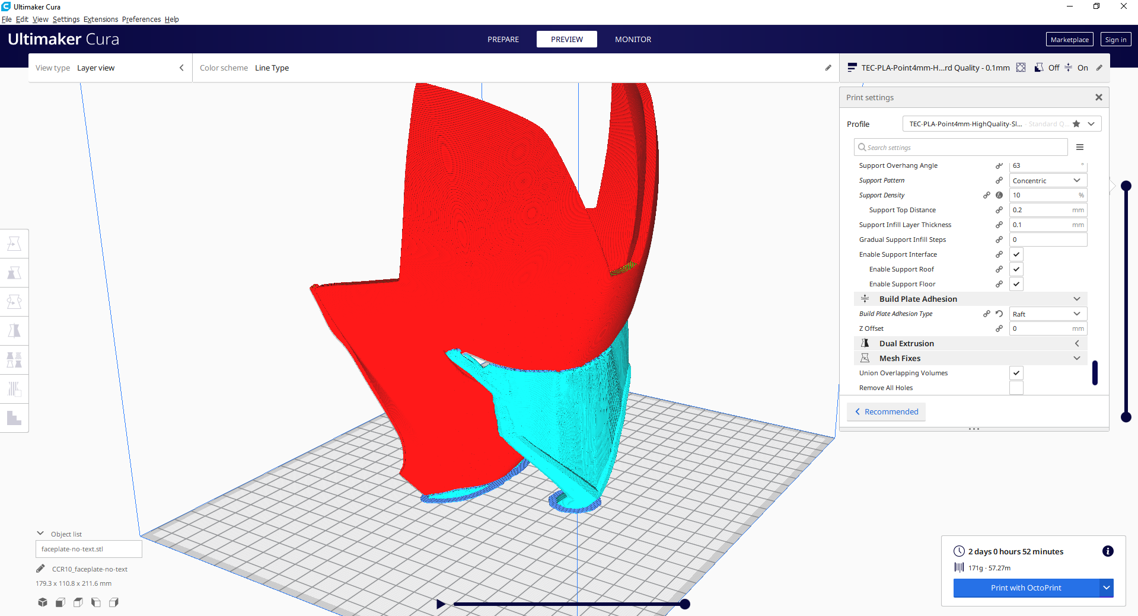Open Support Pattern Concentric dropdown

tap(1048, 180)
